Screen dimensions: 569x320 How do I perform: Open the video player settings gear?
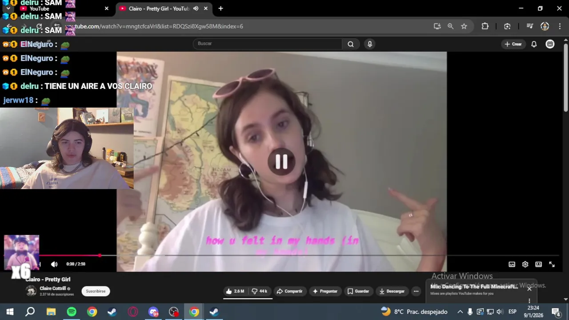click(x=525, y=264)
